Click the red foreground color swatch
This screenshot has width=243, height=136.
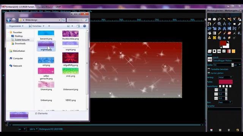(x=223, y=43)
